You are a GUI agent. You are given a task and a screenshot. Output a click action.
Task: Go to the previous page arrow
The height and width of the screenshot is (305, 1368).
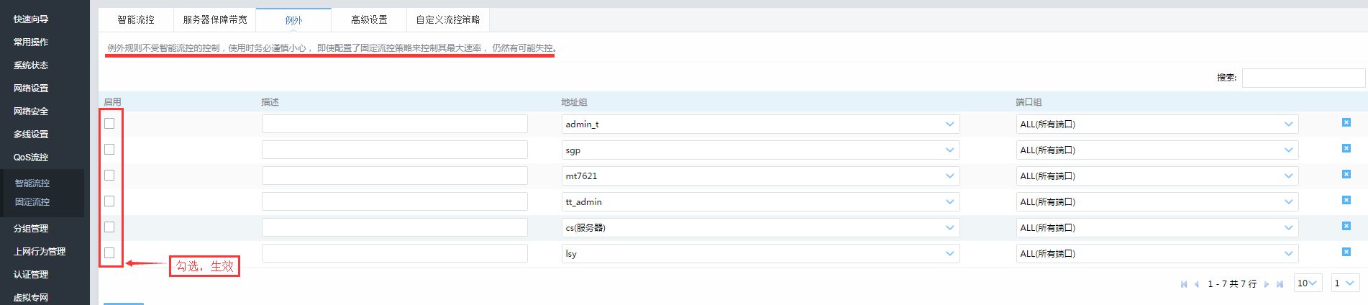pos(1196,284)
